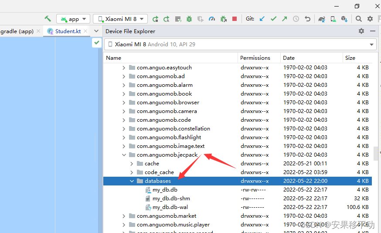
Task: Click Git Show History clock icon
Action: click(x=296, y=19)
